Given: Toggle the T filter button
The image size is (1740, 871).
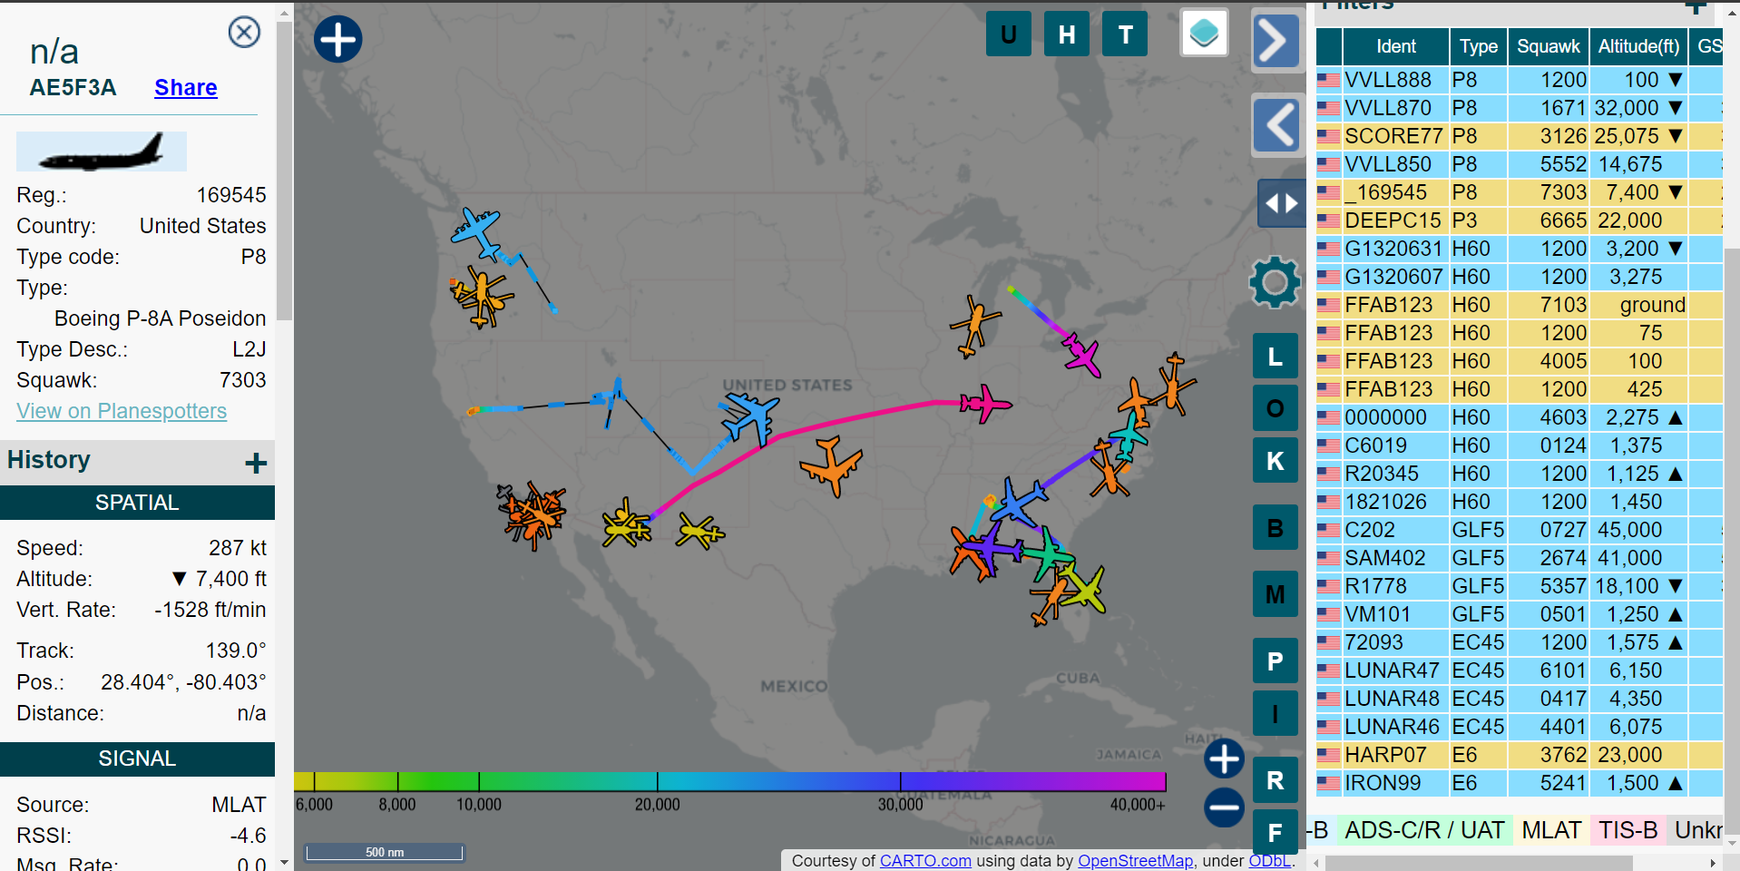Looking at the screenshot, I should [x=1125, y=34].
